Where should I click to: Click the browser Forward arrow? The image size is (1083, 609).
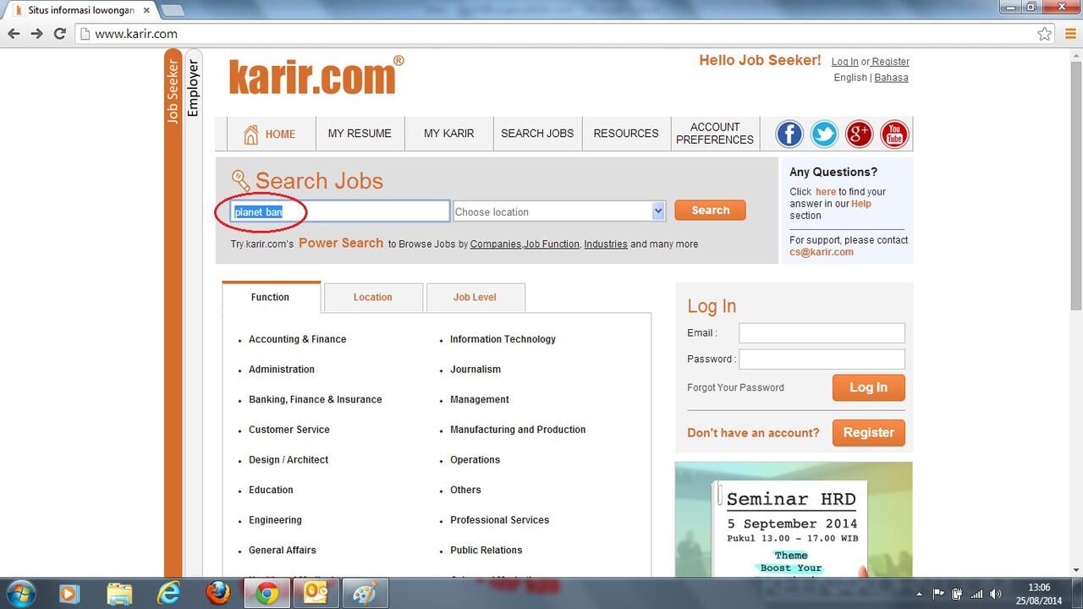[x=36, y=34]
